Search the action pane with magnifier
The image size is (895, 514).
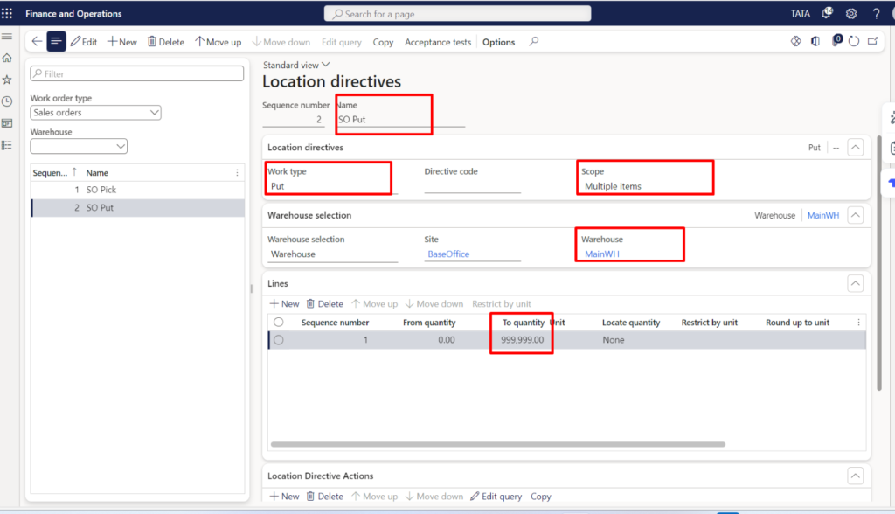point(534,42)
